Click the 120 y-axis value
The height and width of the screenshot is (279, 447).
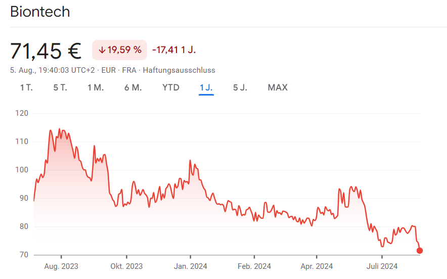tap(22, 113)
